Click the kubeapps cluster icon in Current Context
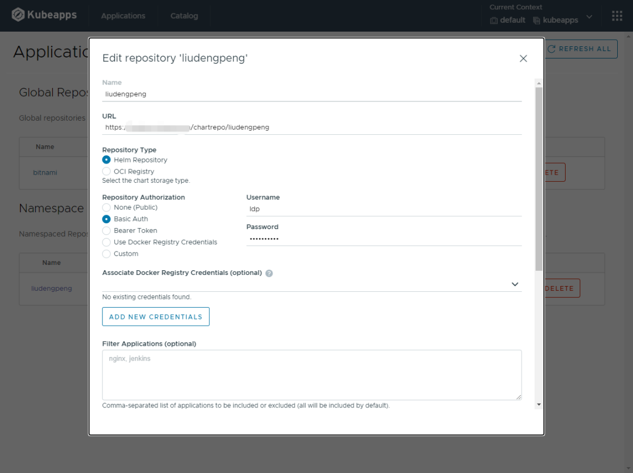Viewport: 633px width, 473px height. tap(537, 21)
